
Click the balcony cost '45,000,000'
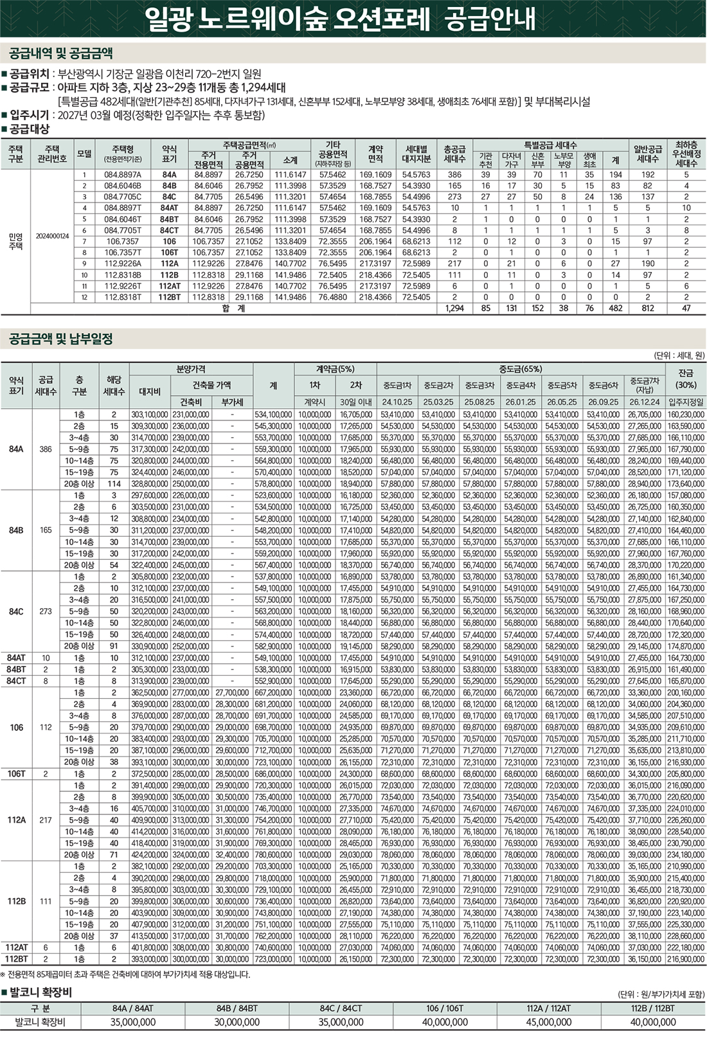549,1022
